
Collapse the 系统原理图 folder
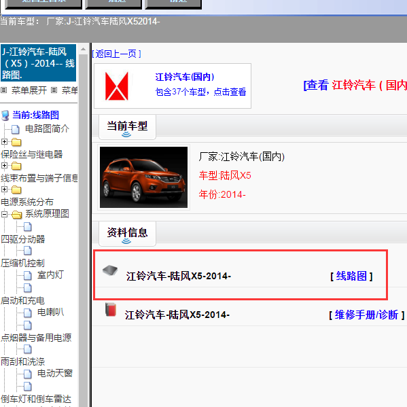click(4, 215)
